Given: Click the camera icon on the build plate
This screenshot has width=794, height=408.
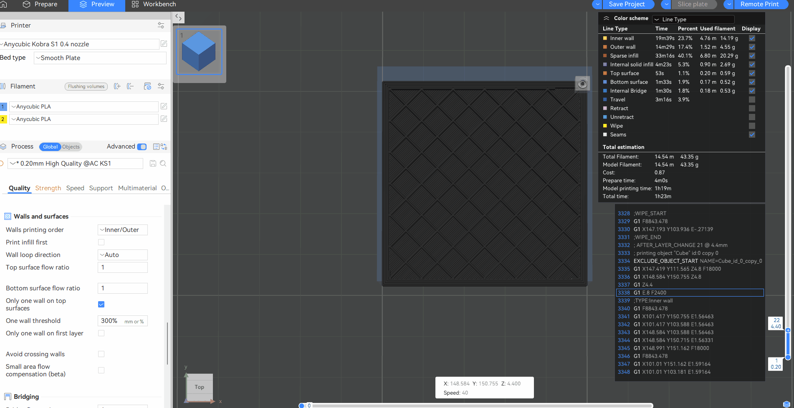Looking at the screenshot, I should (582, 84).
